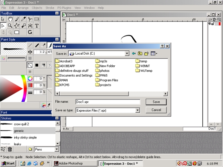223x167 pixels.
Task: Select the Rectangle shape tool
Action: (17, 32)
